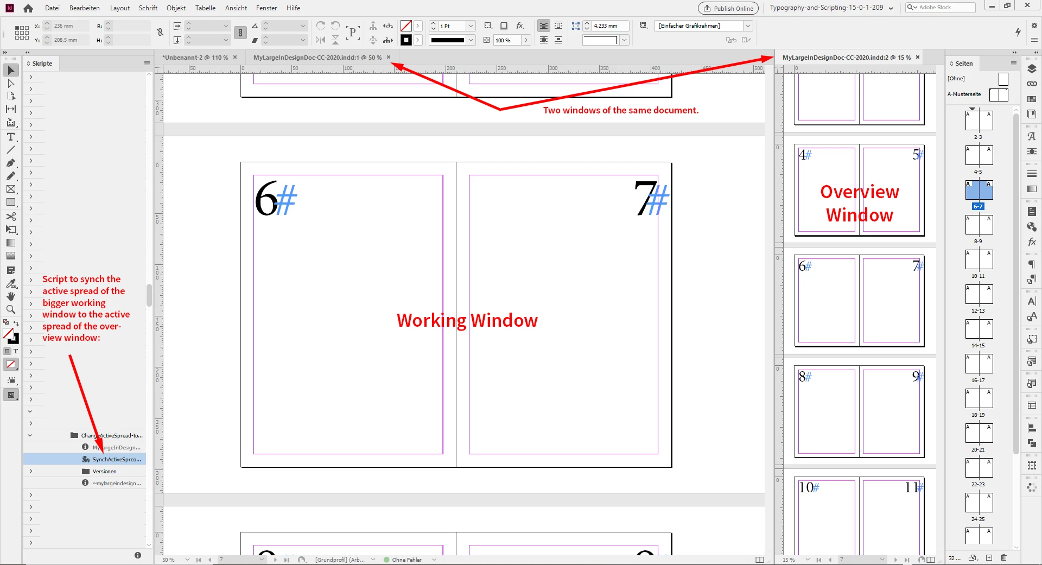
Task: Open object style Einfacher Grafikrahmen dropdown
Action: [x=748, y=26]
